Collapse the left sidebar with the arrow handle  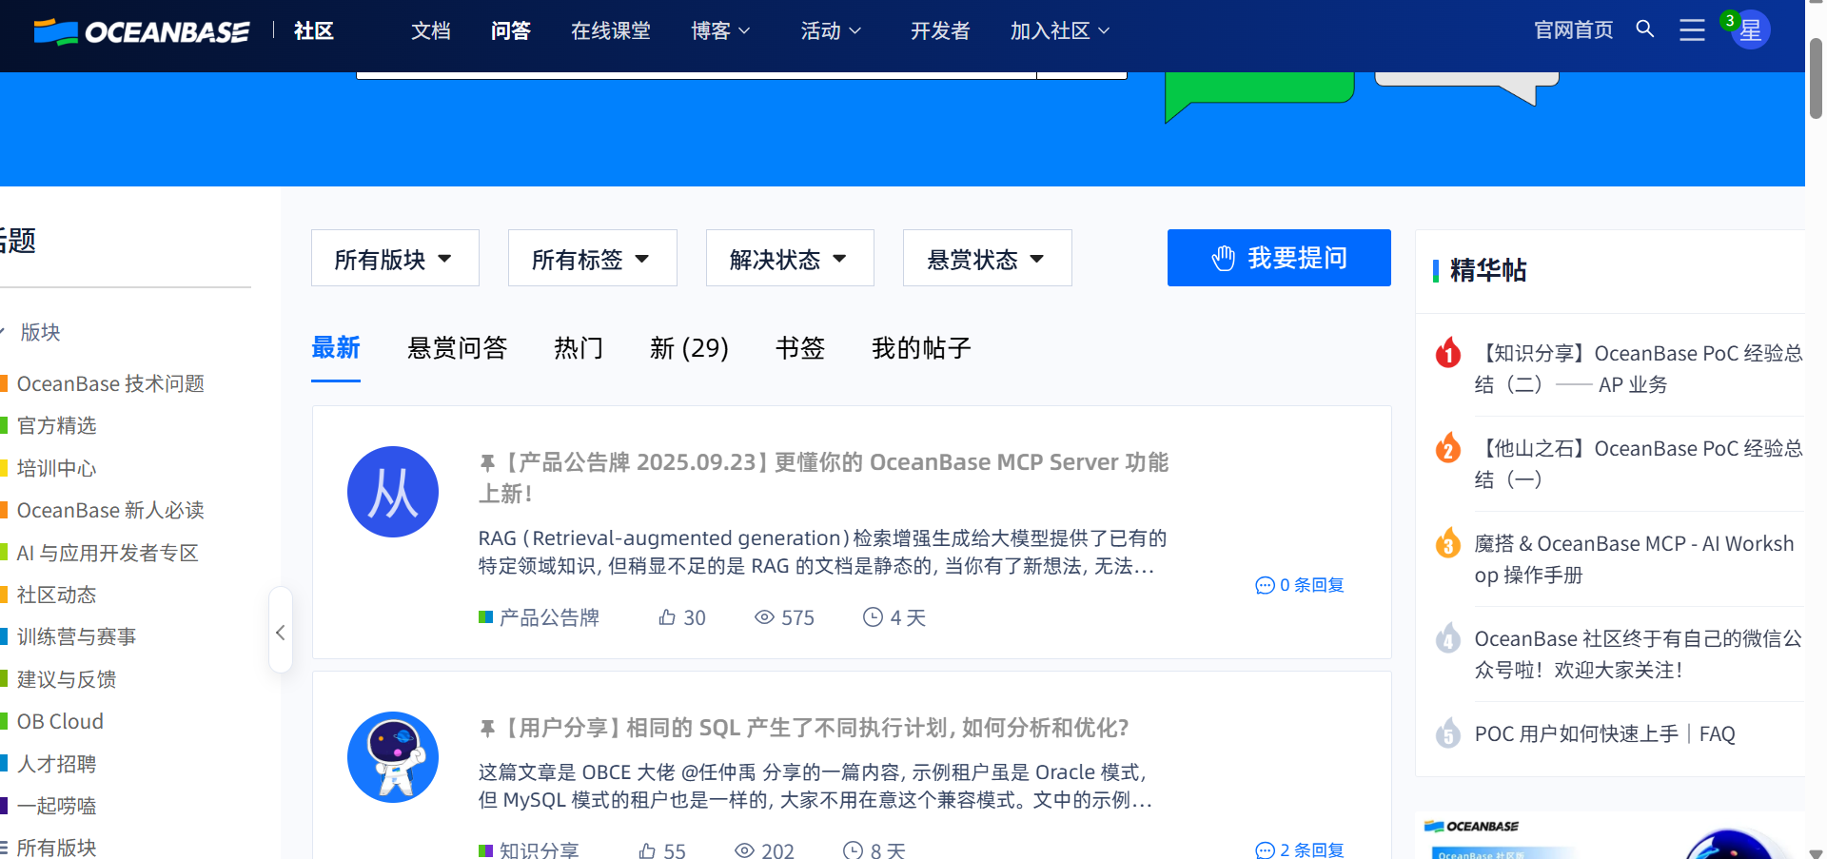(x=280, y=633)
